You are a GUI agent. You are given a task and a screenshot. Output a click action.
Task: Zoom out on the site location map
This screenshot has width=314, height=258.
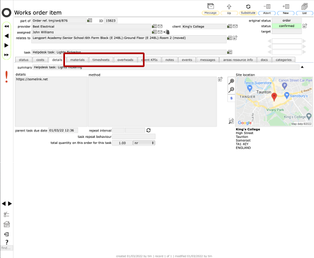[x=231, y=90]
